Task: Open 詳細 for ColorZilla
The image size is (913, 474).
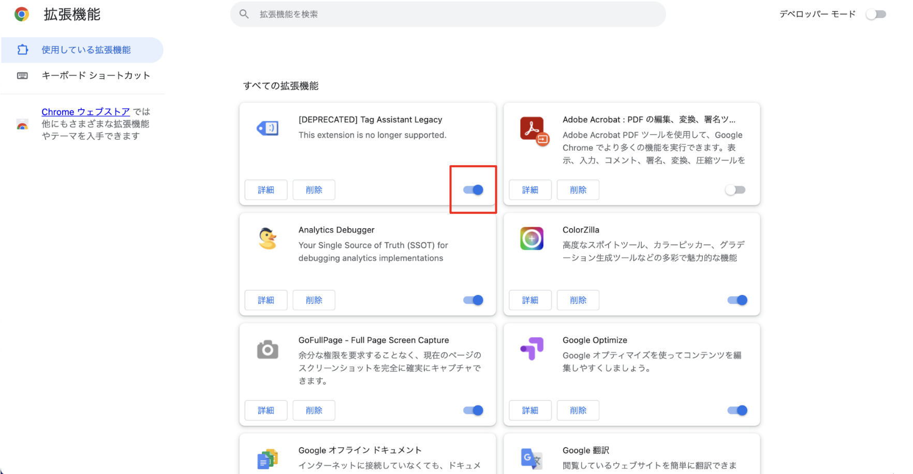Action: click(530, 300)
